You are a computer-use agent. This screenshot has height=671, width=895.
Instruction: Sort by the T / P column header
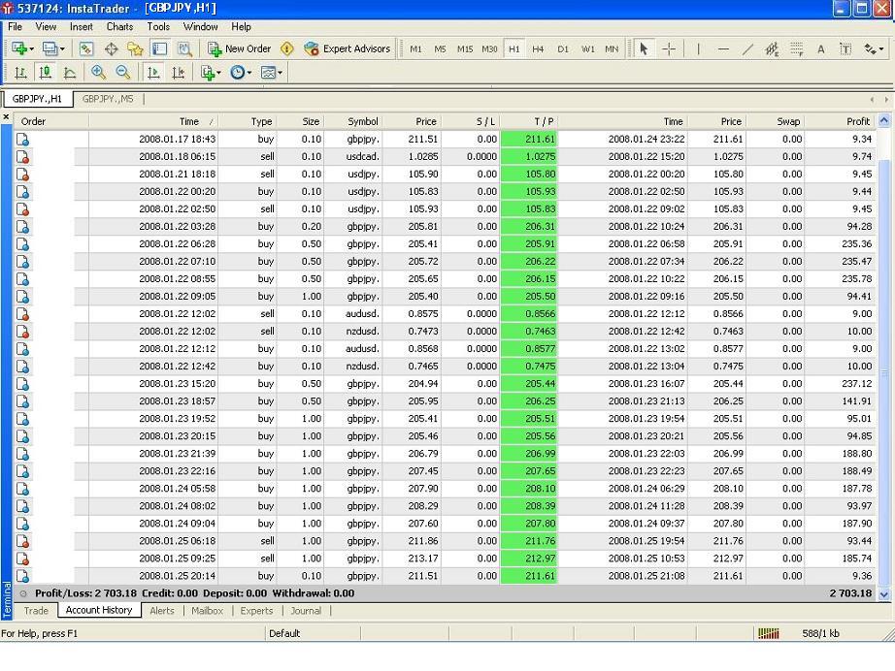[x=528, y=121]
